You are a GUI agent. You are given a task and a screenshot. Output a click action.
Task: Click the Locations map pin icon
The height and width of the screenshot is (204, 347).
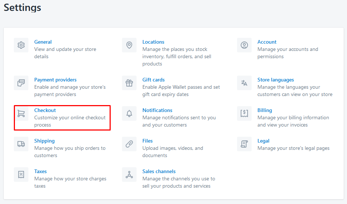pyautogui.click(x=129, y=45)
